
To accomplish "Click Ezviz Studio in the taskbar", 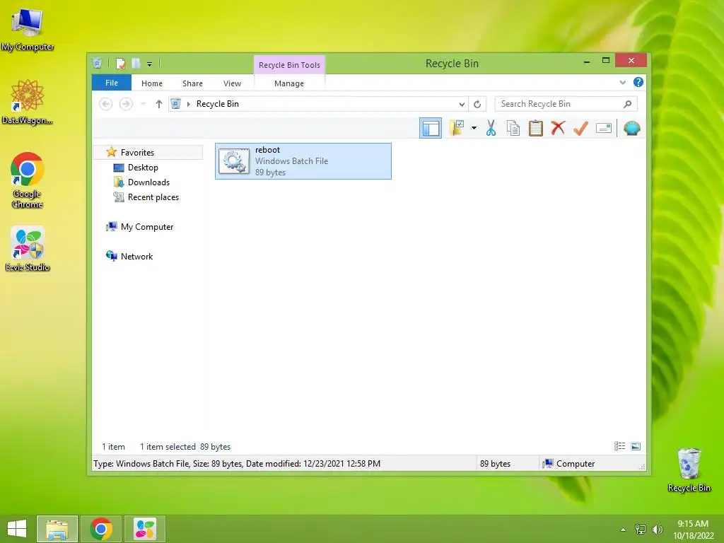I will click(x=145, y=529).
